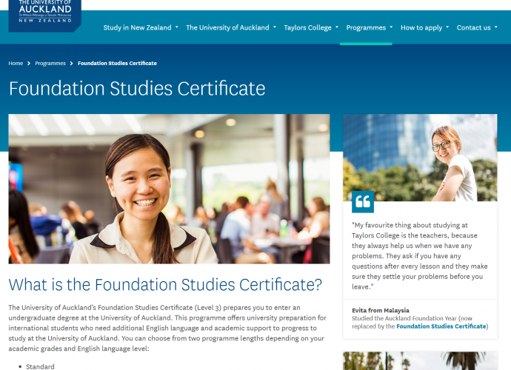Click the 'Standard' bullet item
The width and height of the screenshot is (511, 370).
(x=40, y=366)
